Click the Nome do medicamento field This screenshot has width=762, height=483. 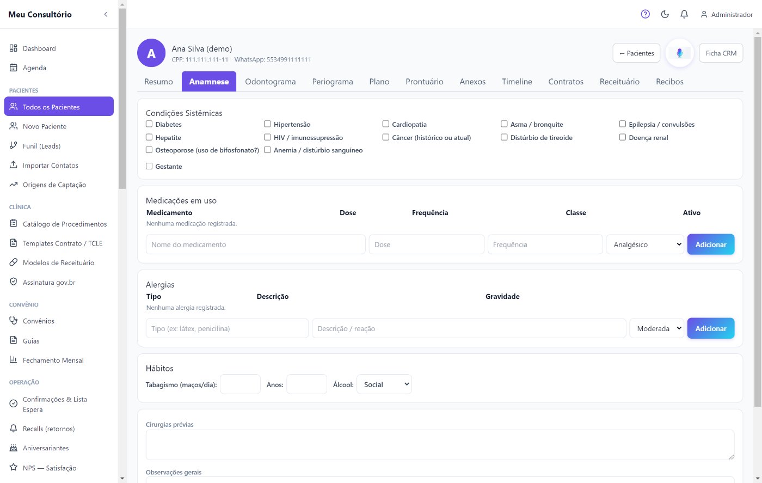pos(256,244)
